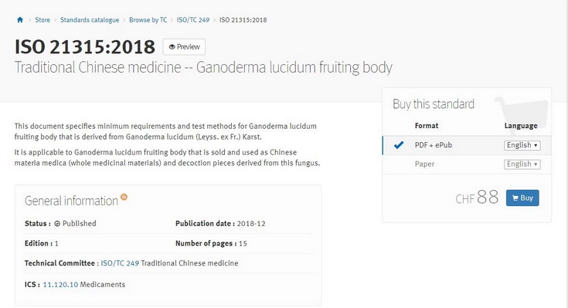
Task: Open the Standards catalogue breadcrumb
Action: pyautogui.click(x=90, y=20)
